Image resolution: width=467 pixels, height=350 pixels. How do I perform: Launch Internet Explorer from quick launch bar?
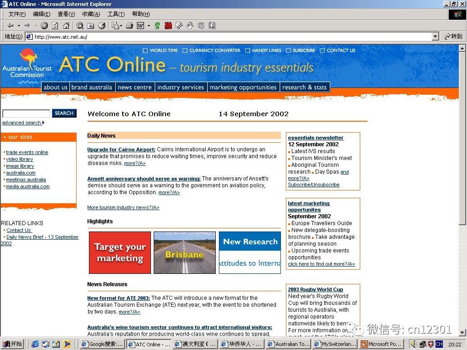pyautogui.click(x=35, y=344)
